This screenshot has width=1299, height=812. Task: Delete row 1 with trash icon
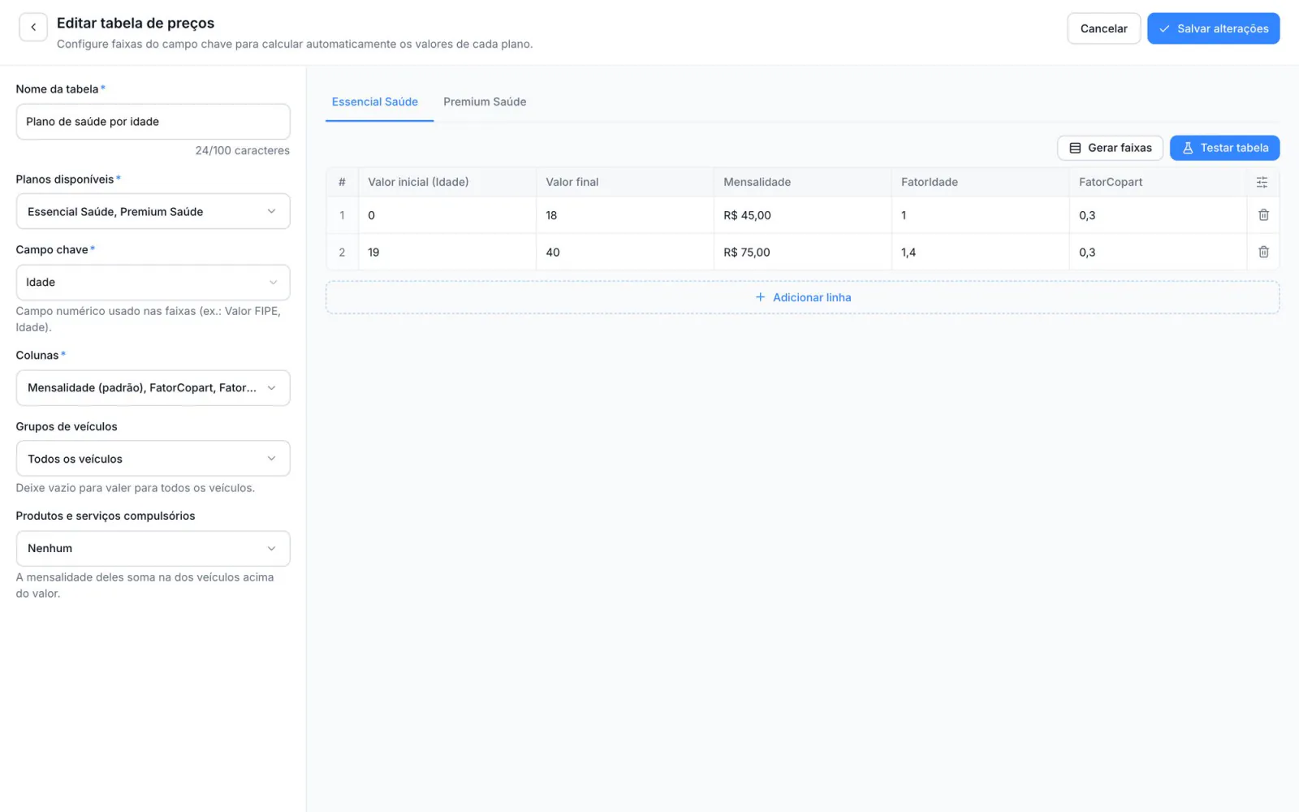tap(1263, 215)
